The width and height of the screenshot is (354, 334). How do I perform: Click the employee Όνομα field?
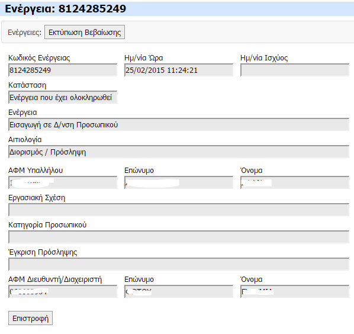point(295,182)
